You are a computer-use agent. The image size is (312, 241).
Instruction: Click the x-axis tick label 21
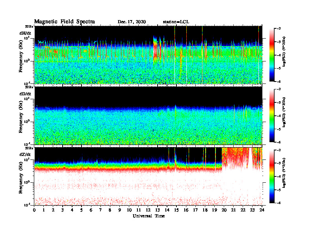click(233, 210)
